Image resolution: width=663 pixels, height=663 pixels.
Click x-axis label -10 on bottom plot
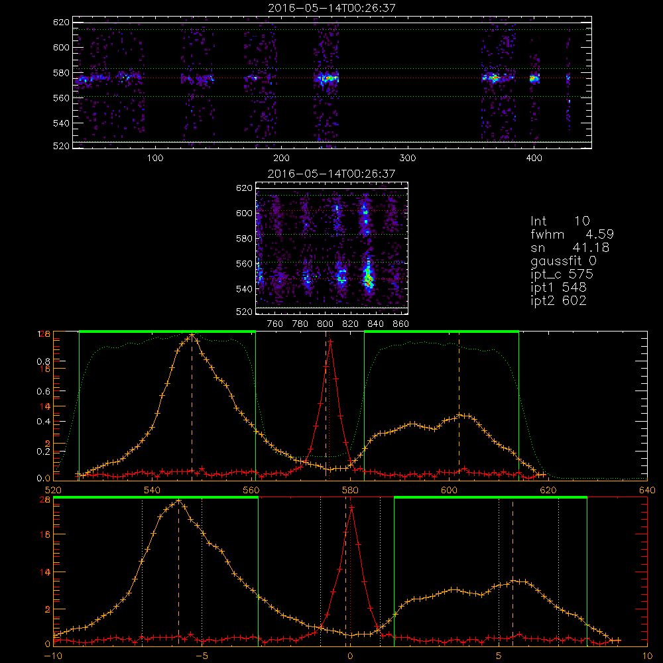[x=53, y=656]
